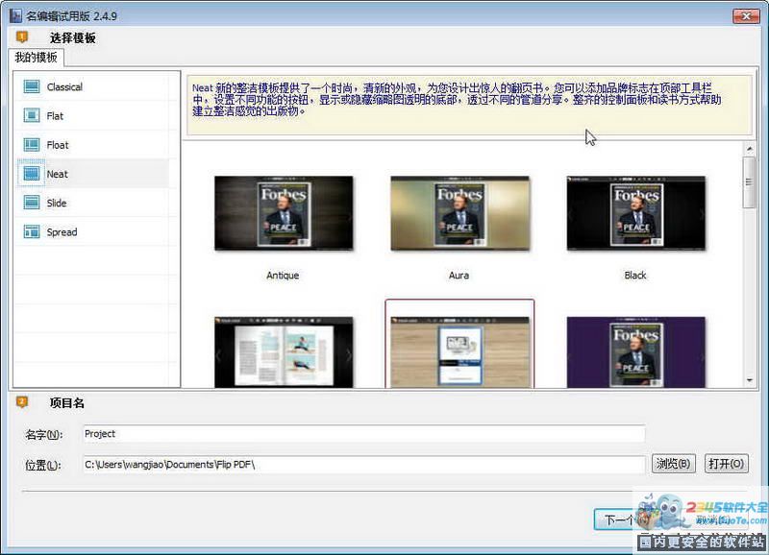Select the Flat template icon

pos(32,115)
